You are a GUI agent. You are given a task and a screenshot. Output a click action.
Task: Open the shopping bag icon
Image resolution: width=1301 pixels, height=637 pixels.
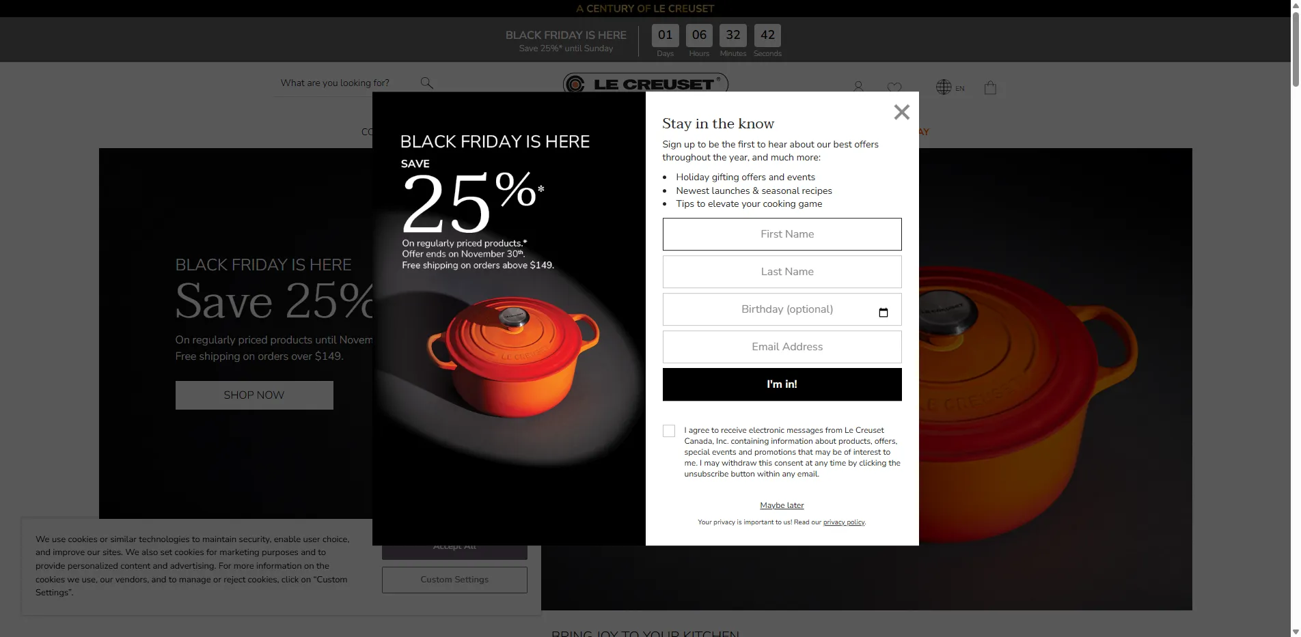pyautogui.click(x=990, y=87)
